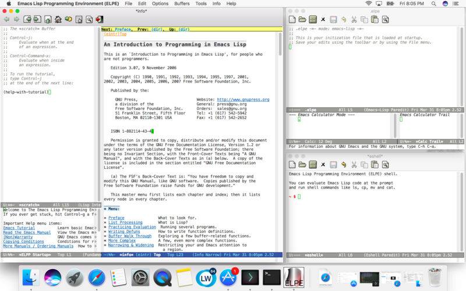Open the Practicing Evaluation menu entry
The width and height of the screenshot is (466, 291).
(132, 227)
